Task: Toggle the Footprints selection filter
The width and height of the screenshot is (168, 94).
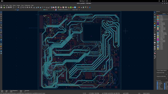Action: tap(157, 84)
